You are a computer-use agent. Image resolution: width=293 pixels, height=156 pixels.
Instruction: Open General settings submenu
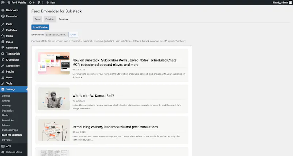pos(6,96)
